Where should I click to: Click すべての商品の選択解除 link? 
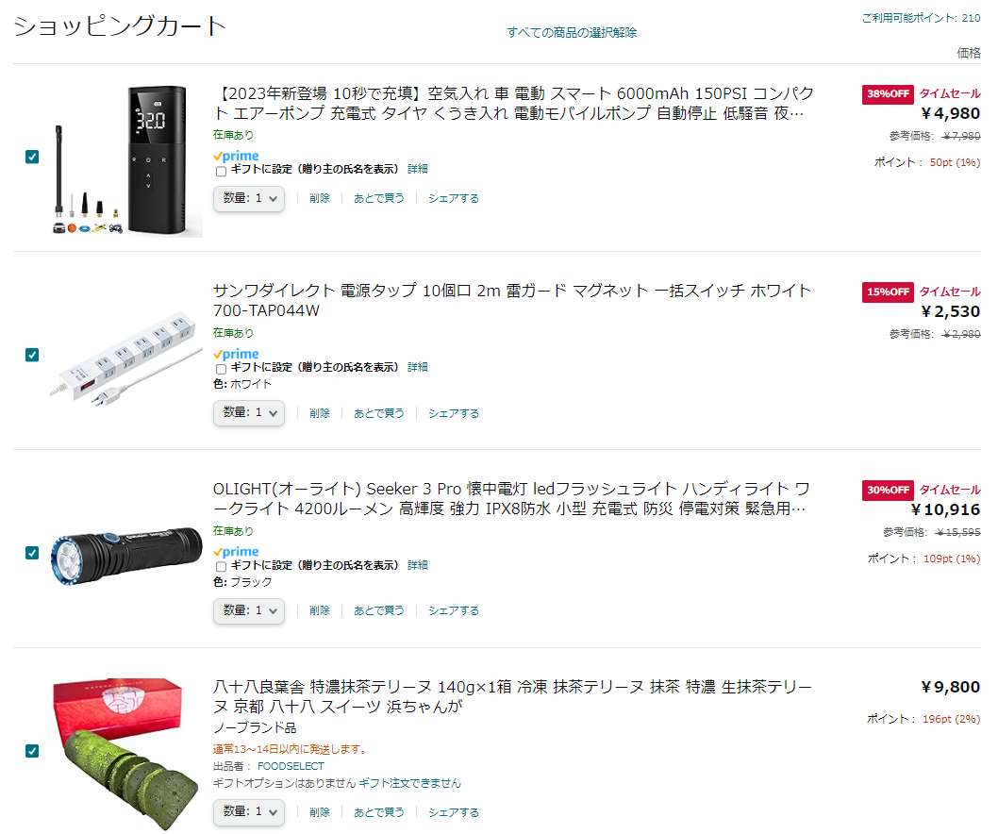[x=572, y=32]
